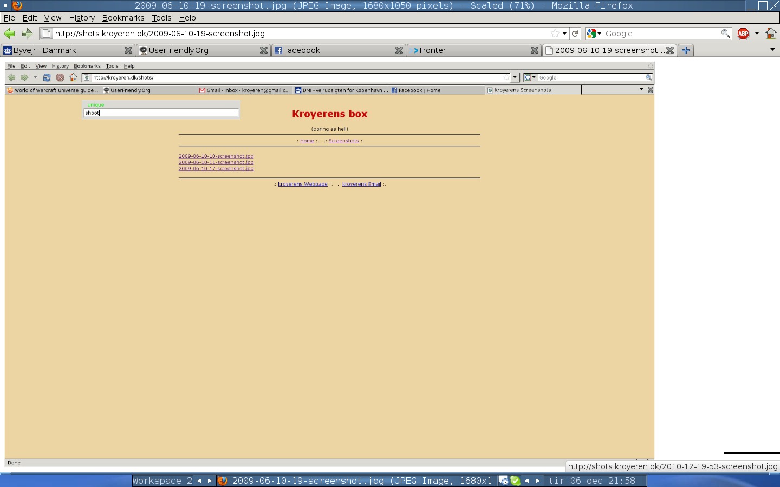Open the Adblock Plus dropdown arrow
The width and height of the screenshot is (780, 487).
click(x=757, y=34)
